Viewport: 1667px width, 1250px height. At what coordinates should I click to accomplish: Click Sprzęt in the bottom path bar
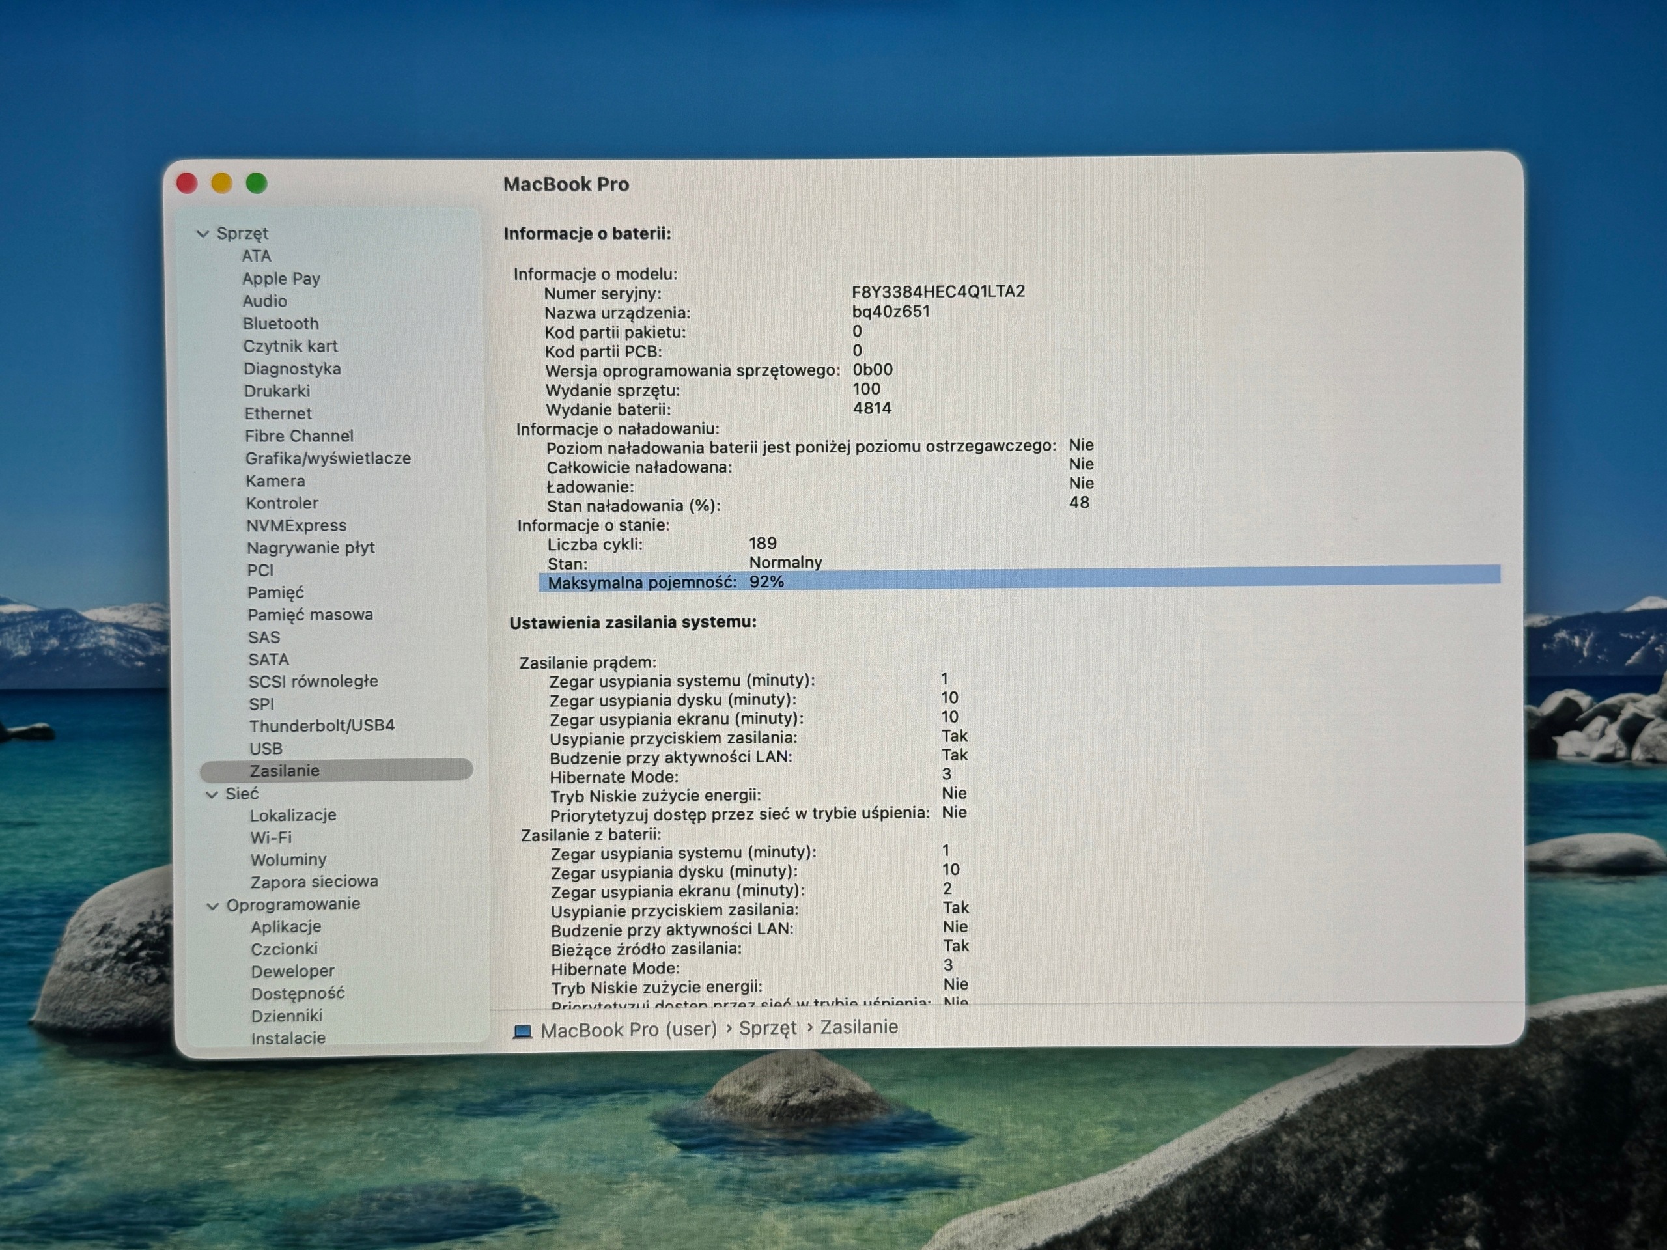point(767,1029)
